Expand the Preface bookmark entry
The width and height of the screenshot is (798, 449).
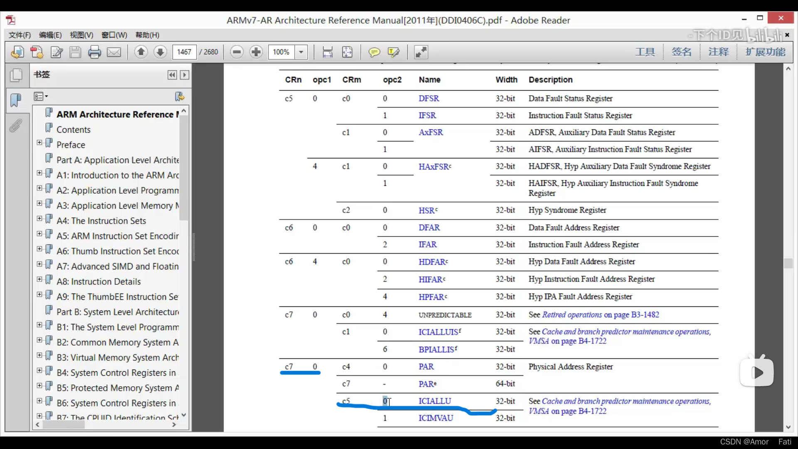pos(39,143)
